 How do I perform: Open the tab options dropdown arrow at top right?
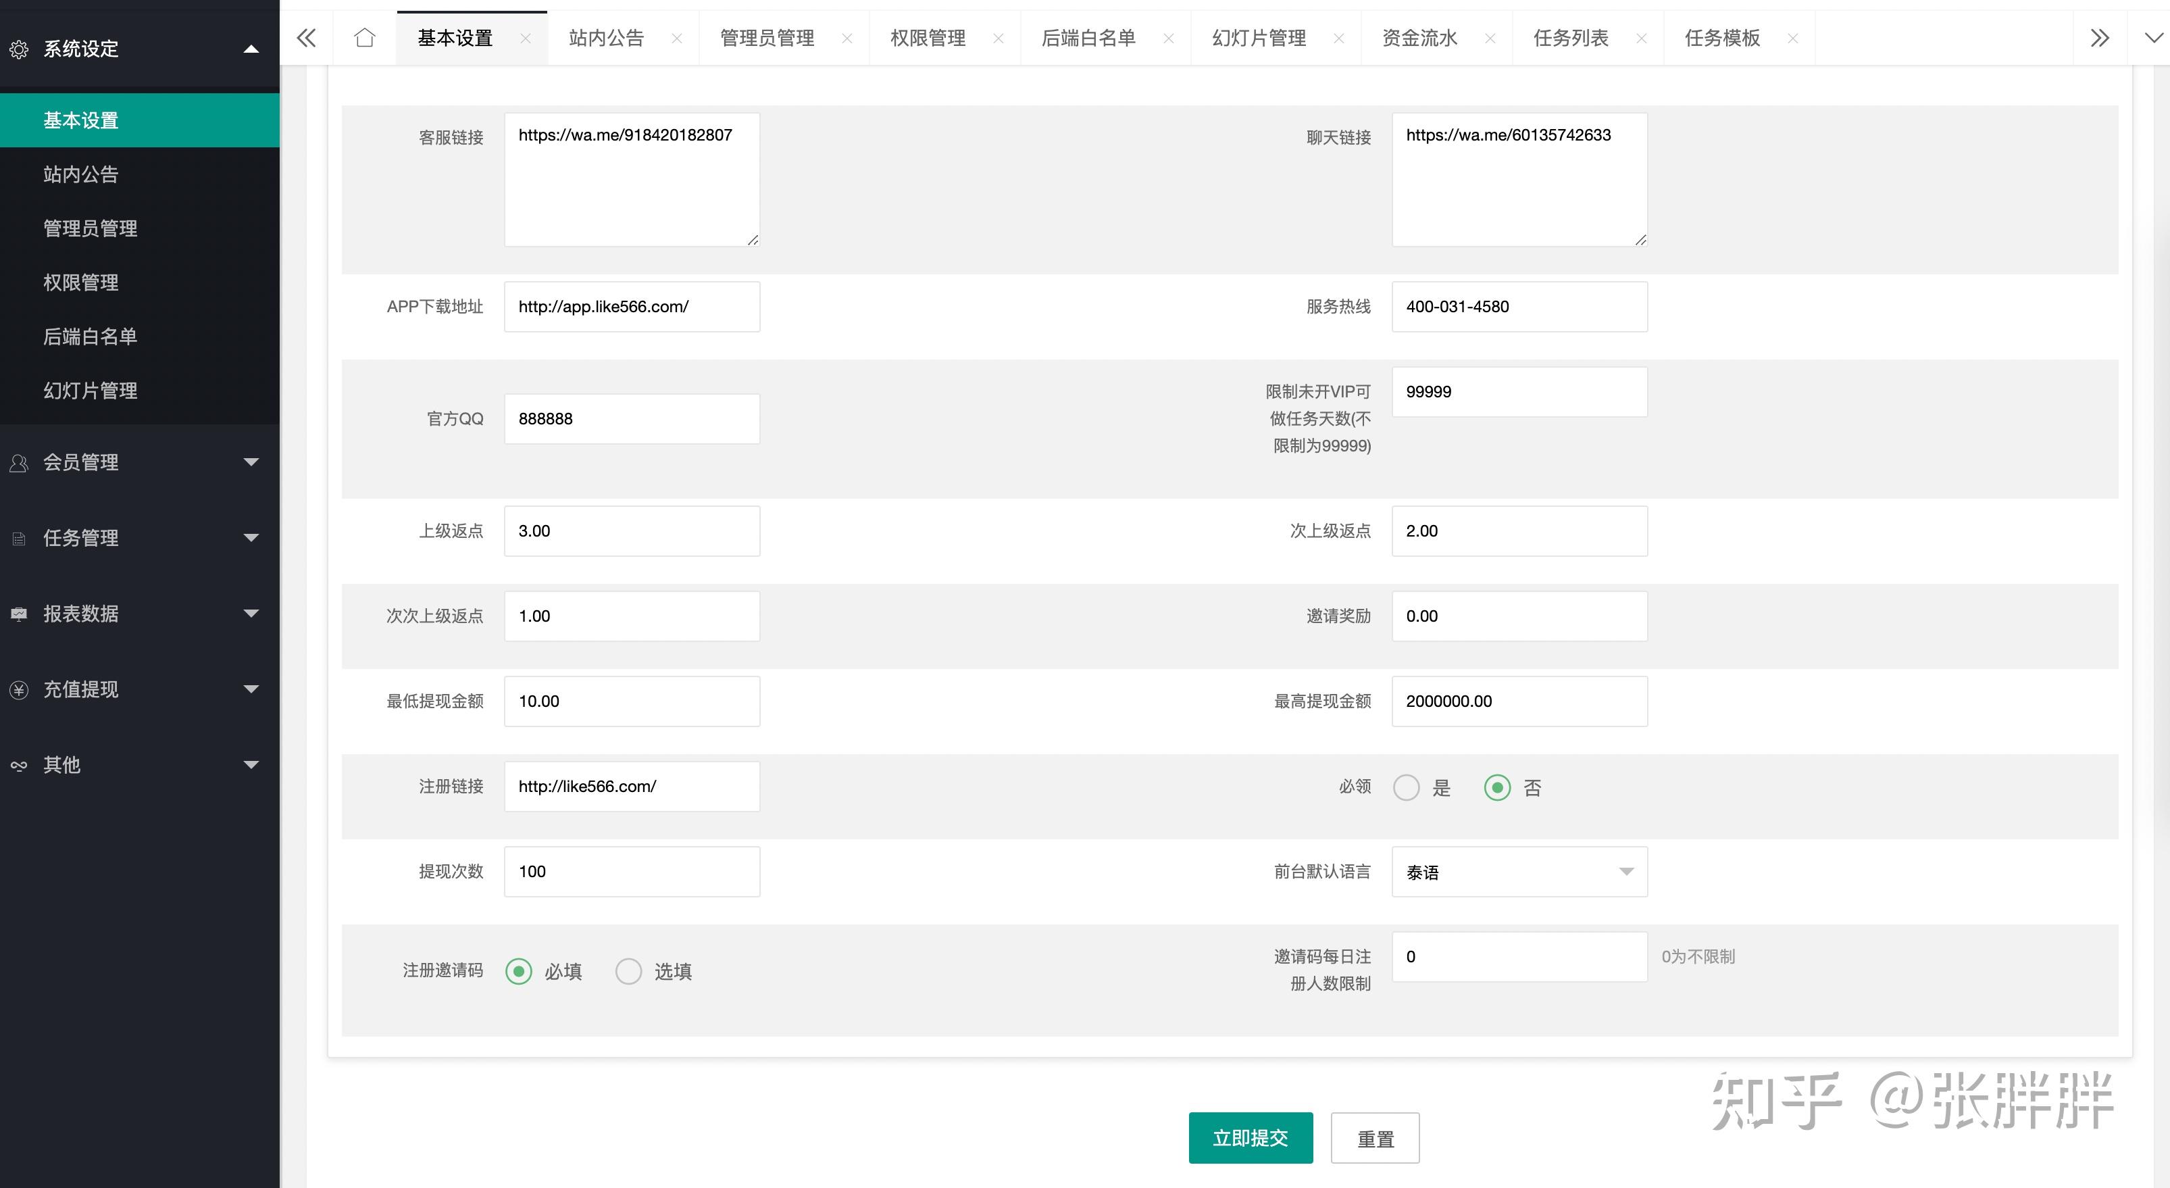(x=2153, y=38)
